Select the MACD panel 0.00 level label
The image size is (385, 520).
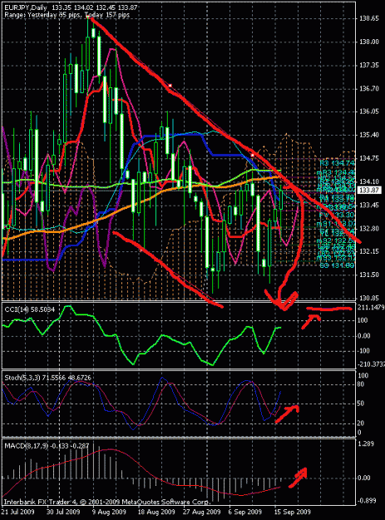click(x=363, y=478)
